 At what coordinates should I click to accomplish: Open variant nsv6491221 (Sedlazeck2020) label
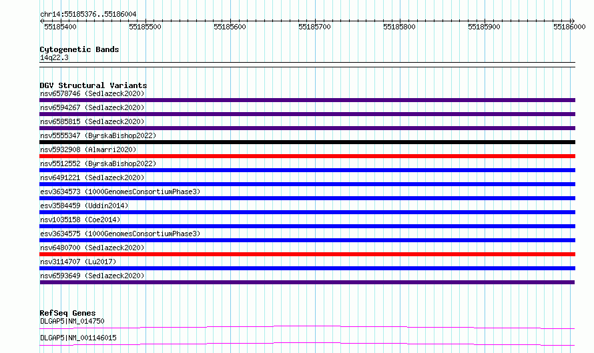92,178
